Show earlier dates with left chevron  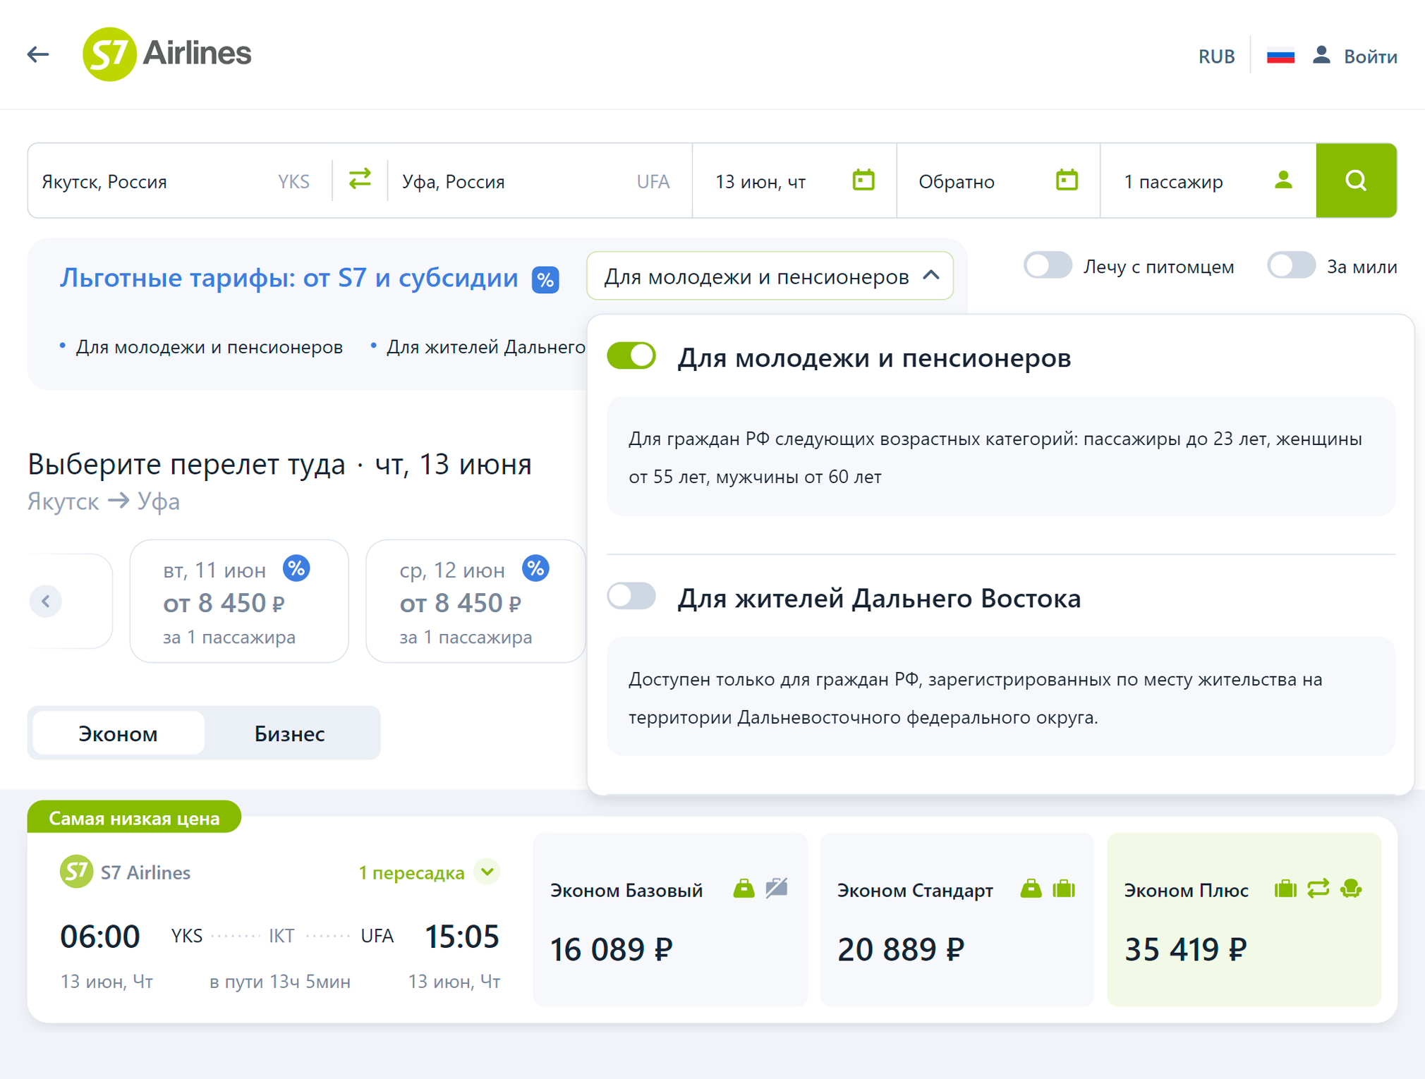46,602
